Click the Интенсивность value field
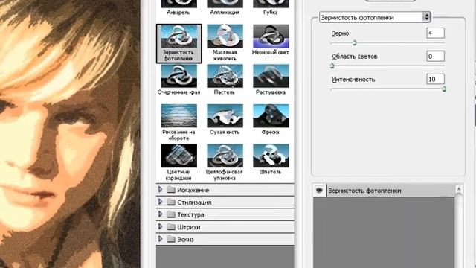Viewport: 476px width, 268px height. tap(435, 79)
